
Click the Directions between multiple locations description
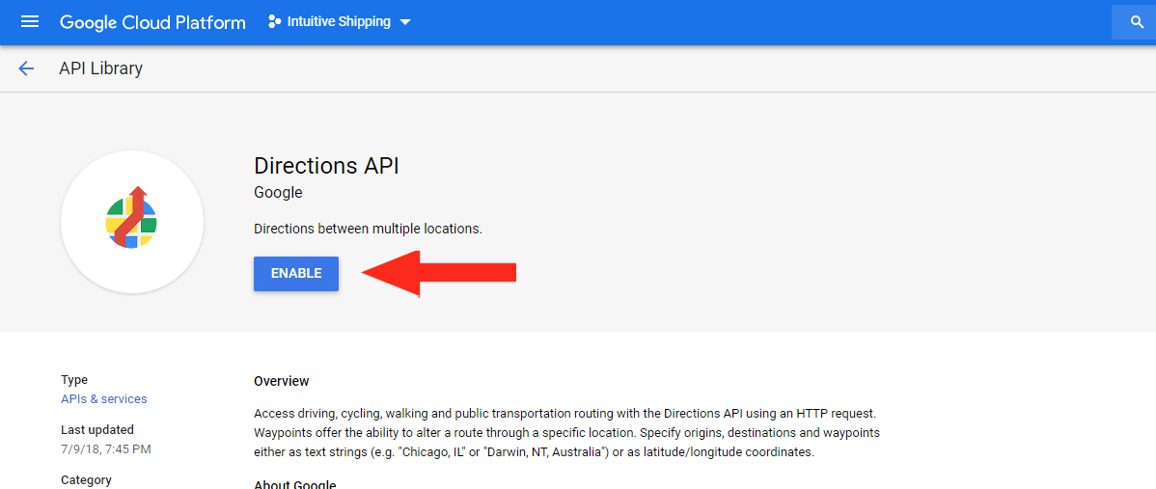coord(368,229)
